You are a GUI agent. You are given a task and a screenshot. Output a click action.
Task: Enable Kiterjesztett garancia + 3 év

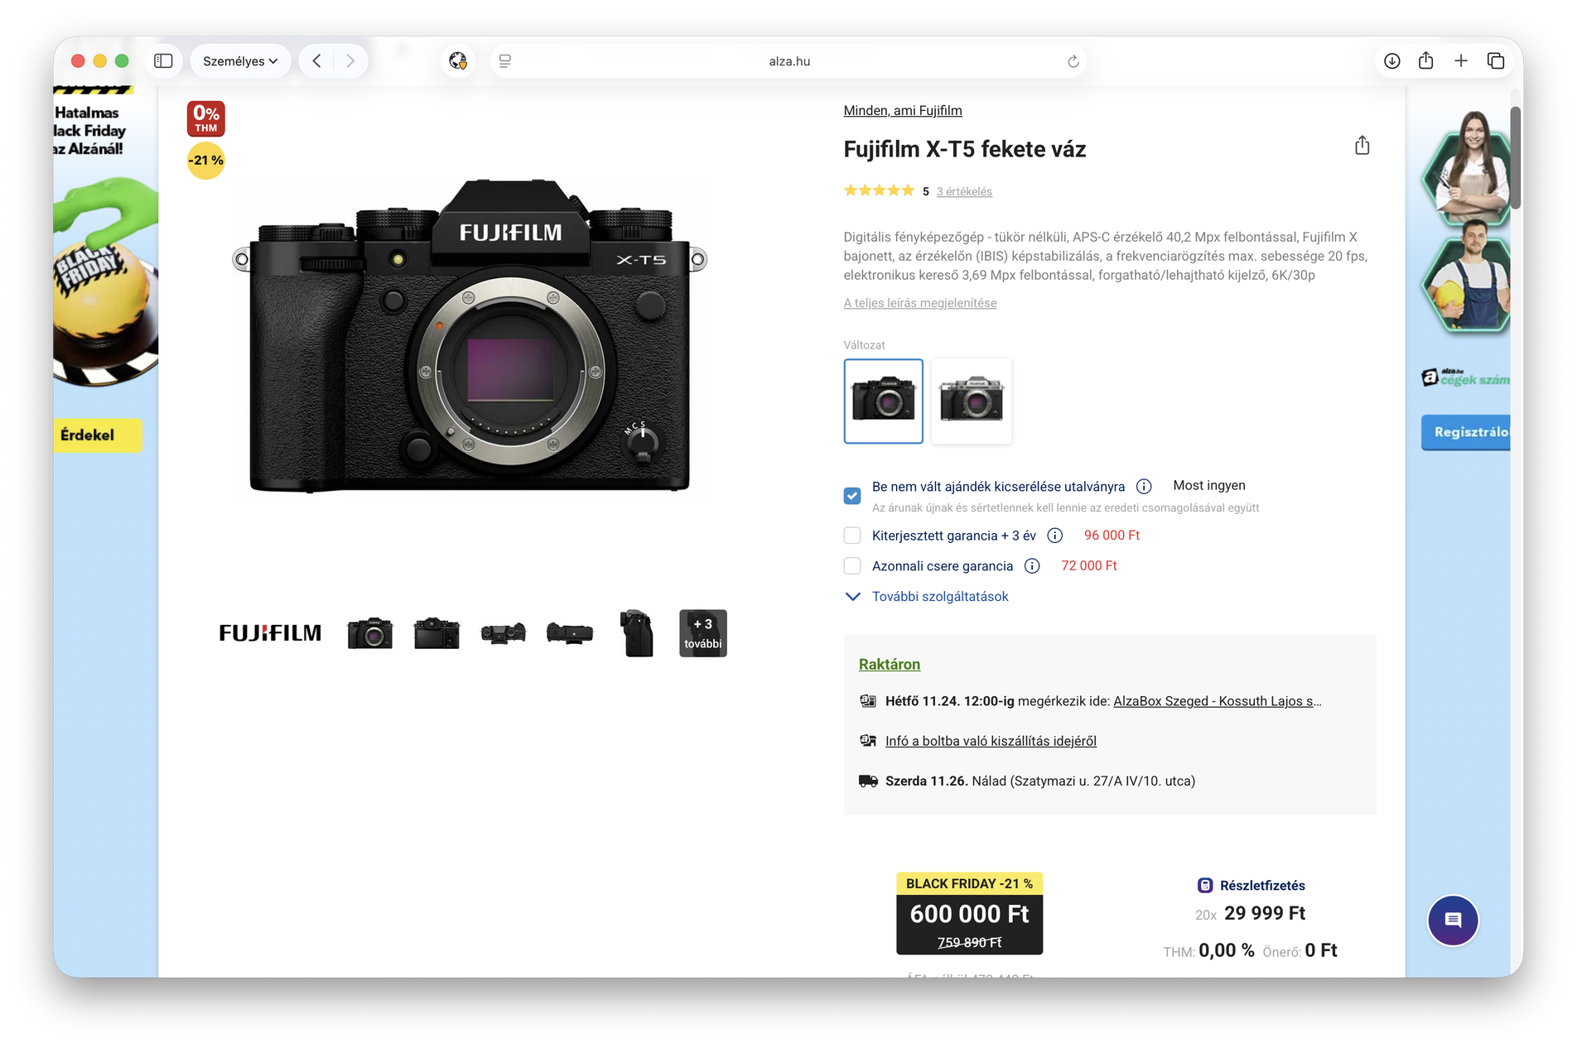(852, 536)
